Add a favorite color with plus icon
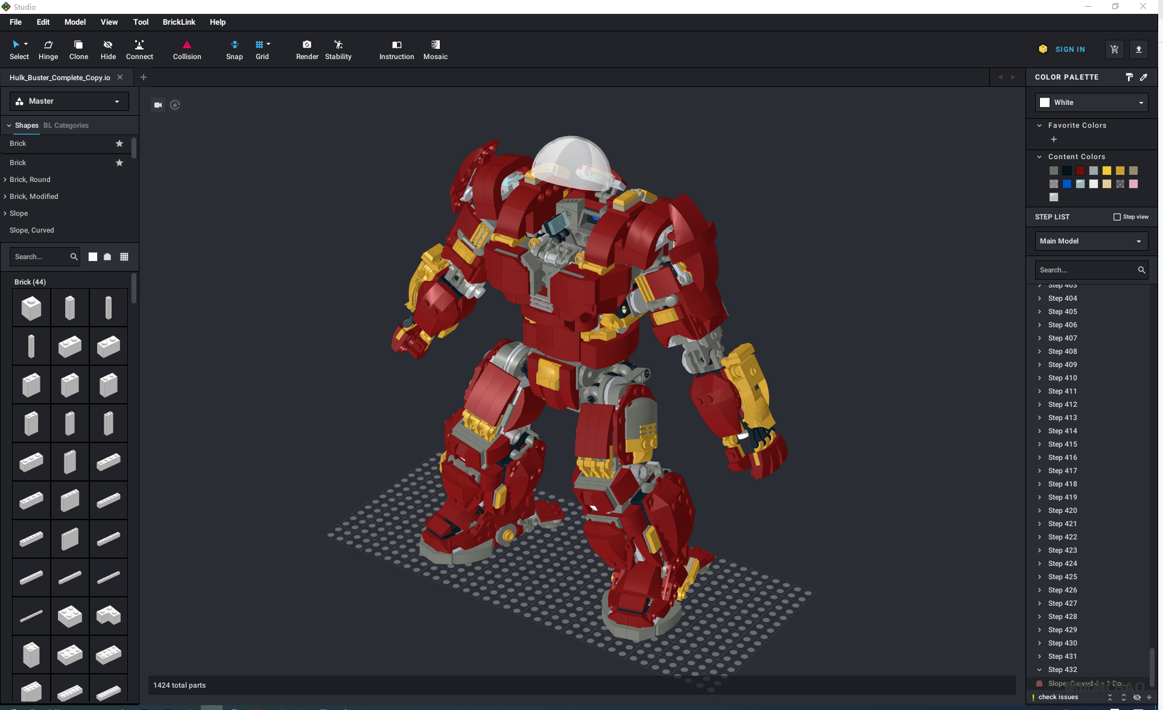This screenshot has height=710, width=1163. [1054, 139]
